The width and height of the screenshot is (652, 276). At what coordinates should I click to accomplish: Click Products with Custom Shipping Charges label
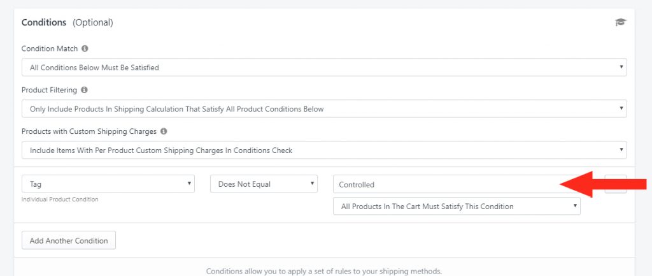89,131
